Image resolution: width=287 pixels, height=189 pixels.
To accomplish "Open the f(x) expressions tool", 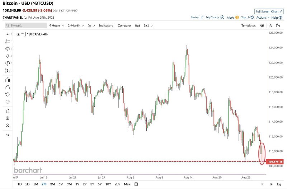I will 137,25.
